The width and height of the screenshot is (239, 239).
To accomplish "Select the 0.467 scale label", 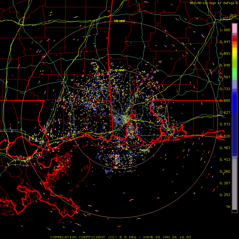I will point(225,148).
